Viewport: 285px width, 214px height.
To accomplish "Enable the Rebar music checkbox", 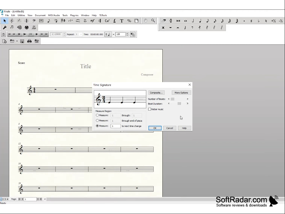I will [x=150, y=109].
